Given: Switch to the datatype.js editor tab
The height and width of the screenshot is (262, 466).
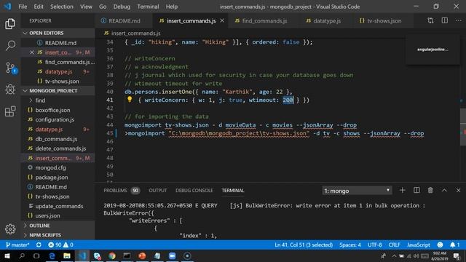Looking at the screenshot, I should 327,21.
